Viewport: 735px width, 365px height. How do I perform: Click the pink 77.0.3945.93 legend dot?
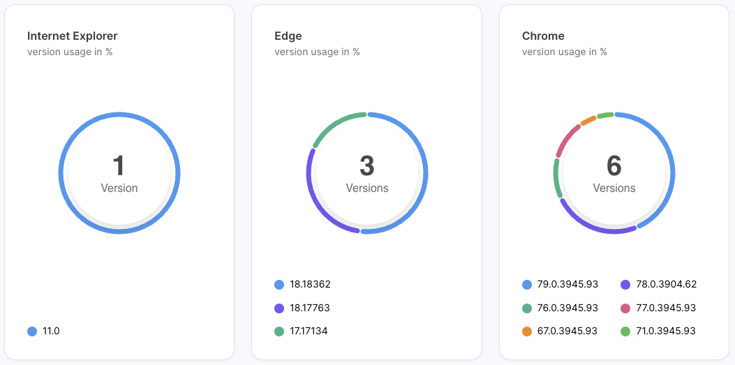(625, 308)
